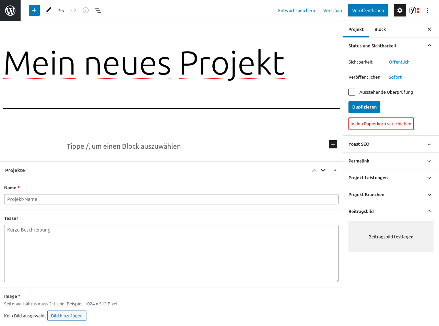The height and width of the screenshot is (326, 439).
Task: Click the Sichtbarkeit label
Action: pos(360,62)
